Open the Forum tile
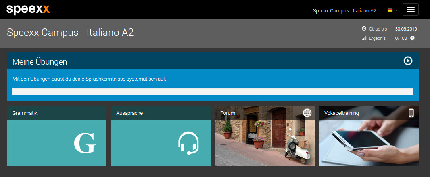 tap(265, 136)
